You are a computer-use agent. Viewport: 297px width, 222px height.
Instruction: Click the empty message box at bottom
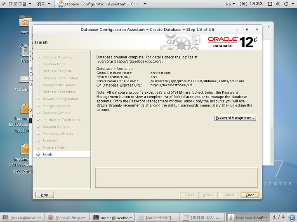pyautogui.click(x=176, y=178)
